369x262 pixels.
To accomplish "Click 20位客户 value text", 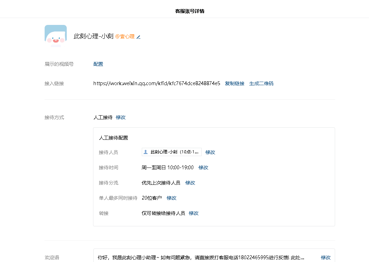I will coord(151,198).
